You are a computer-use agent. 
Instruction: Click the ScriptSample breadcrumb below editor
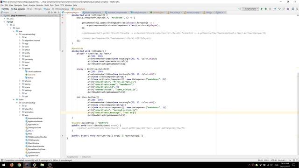coord(73,157)
